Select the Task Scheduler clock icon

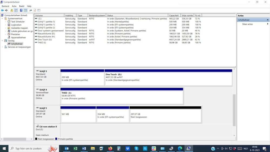pyautogui.click(x=9, y=22)
